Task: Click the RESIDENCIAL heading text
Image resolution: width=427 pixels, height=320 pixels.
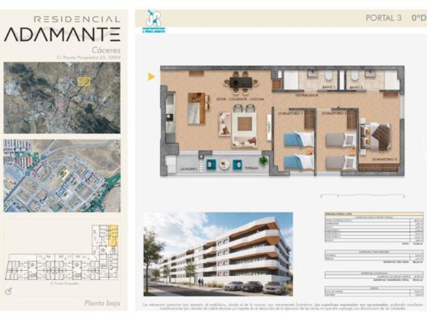Action: tap(77, 19)
